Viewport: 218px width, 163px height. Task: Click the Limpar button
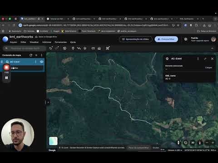(x=208, y=67)
